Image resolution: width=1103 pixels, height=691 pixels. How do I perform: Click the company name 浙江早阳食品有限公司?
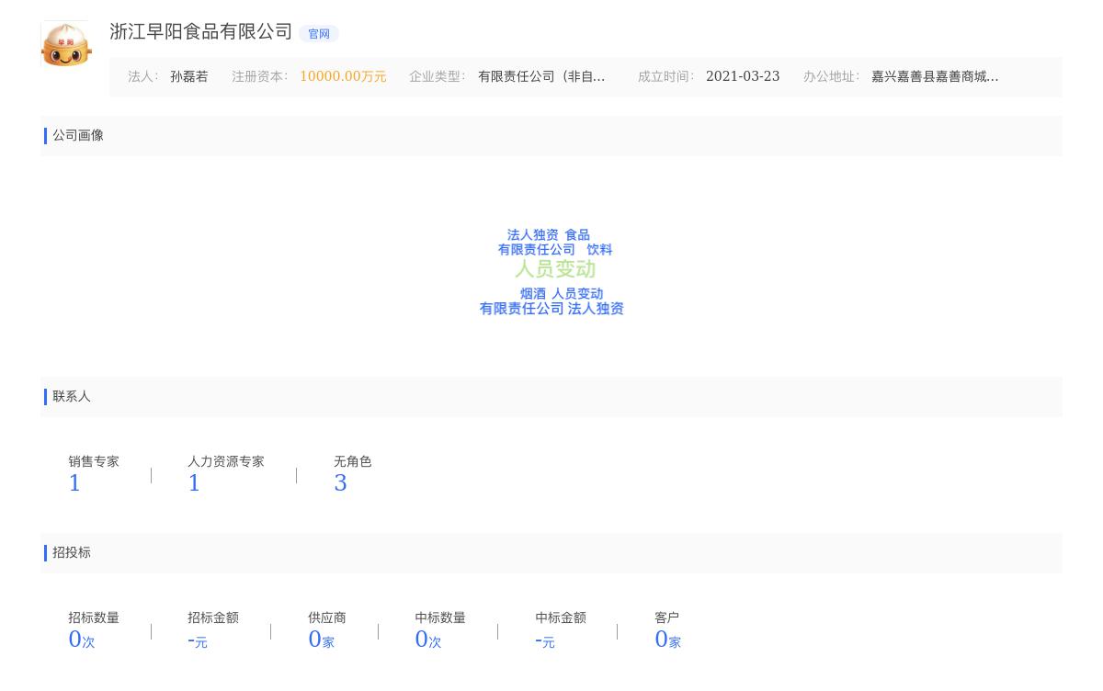pos(200,32)
